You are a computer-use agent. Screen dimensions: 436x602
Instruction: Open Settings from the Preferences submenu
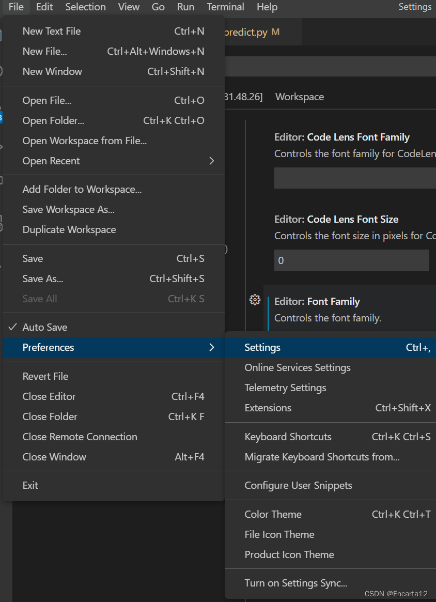point(262,347)
